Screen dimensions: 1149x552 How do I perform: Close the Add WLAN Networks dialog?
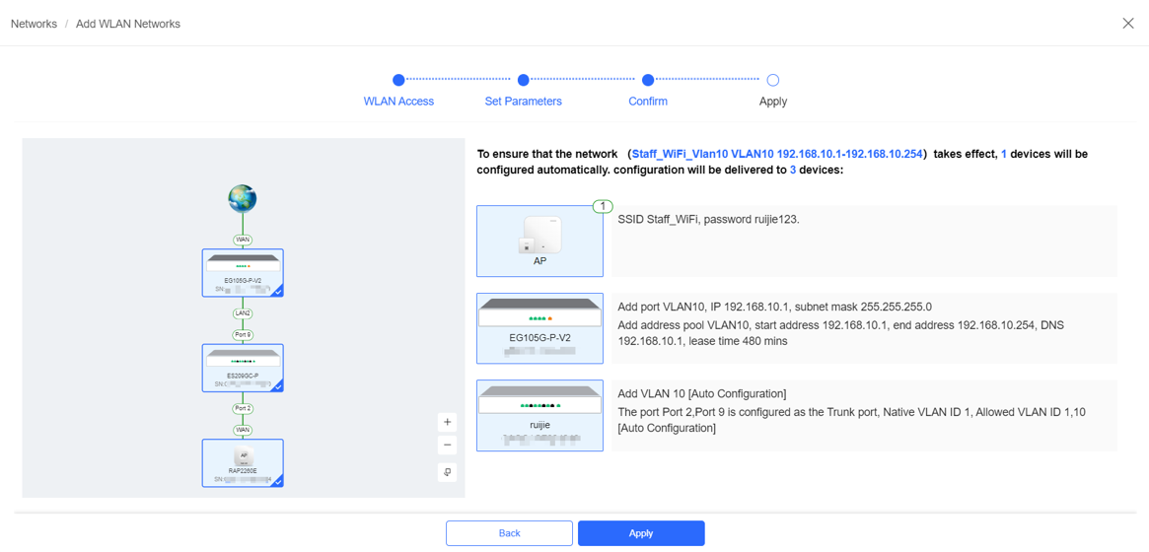[x=1128, y=23]
